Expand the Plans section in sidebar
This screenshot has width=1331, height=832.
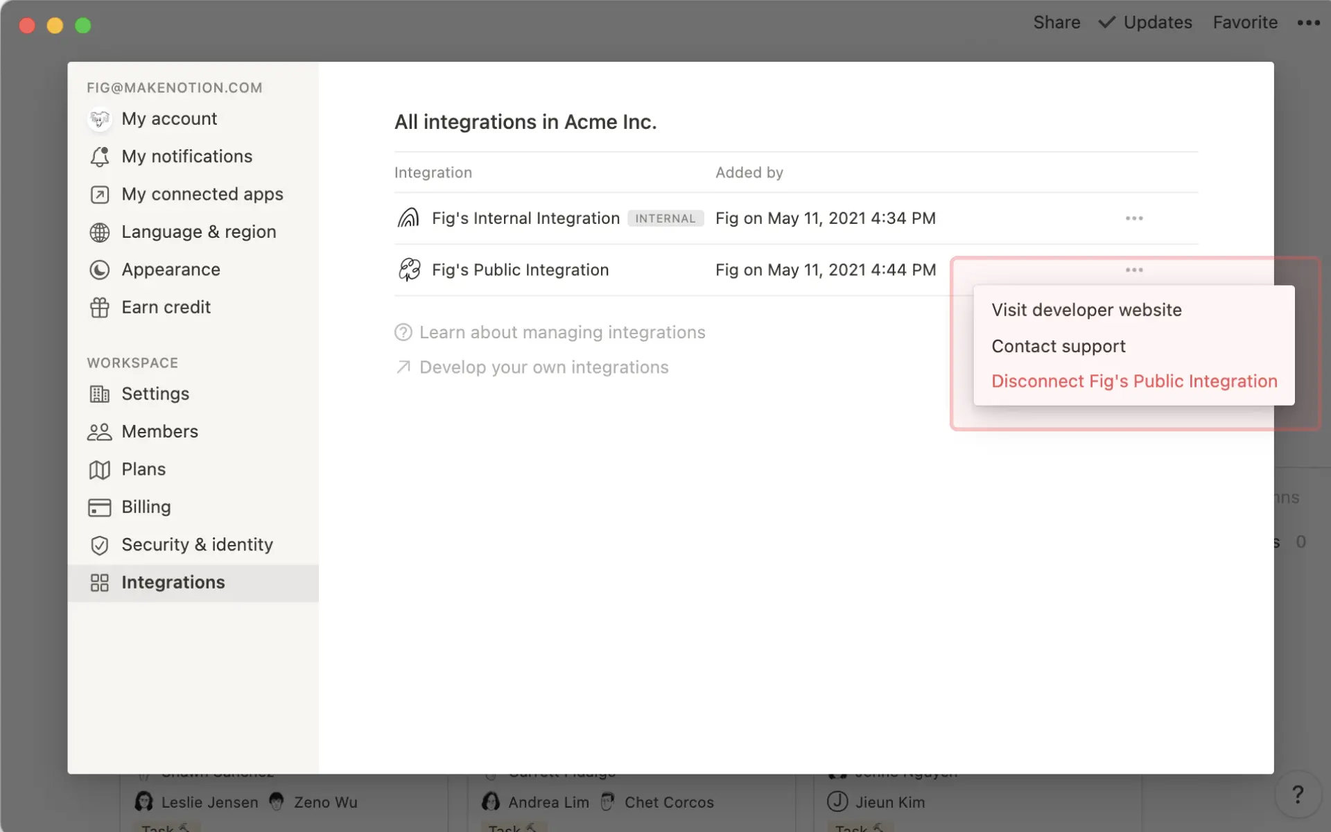click(143, 469)
